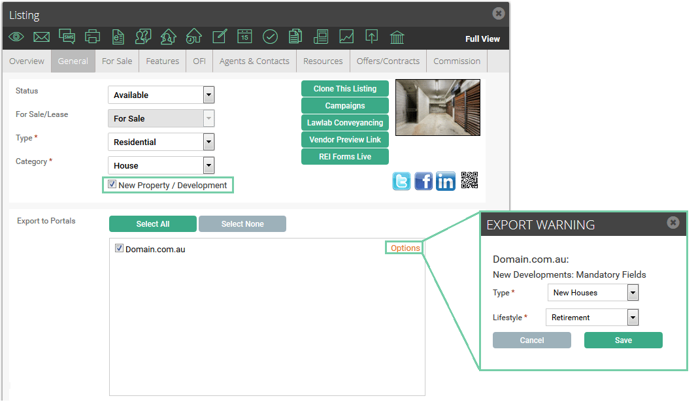The height and width of the screenshot is (413, 698).
Task: Click the property photo thumbnail
Action: 438,107
